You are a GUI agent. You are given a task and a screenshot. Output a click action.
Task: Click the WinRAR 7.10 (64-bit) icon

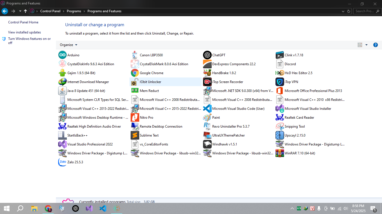point(280,153)
